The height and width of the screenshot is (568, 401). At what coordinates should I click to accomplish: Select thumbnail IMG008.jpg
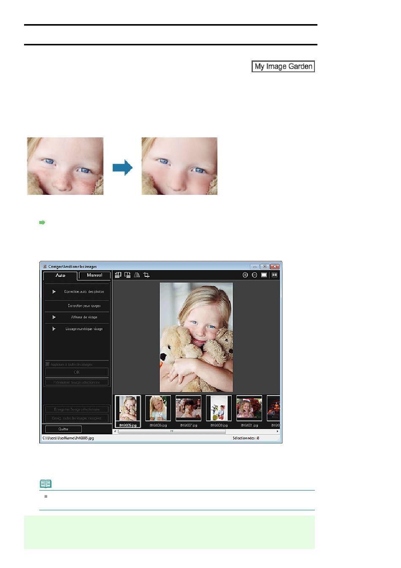(x=219, y=409)
